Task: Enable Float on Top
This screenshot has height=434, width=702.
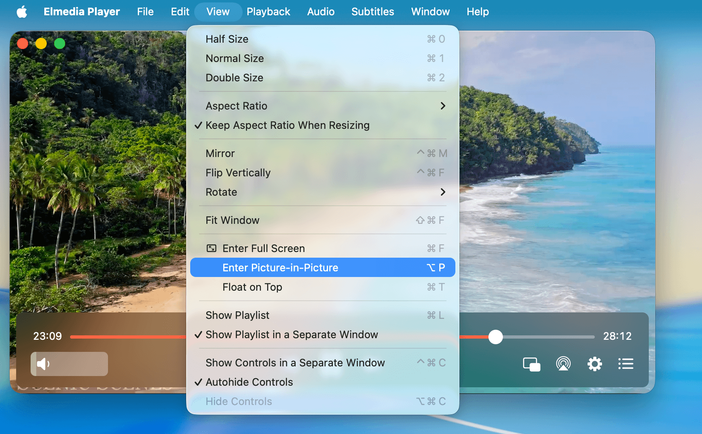Action: coord(323,287)
